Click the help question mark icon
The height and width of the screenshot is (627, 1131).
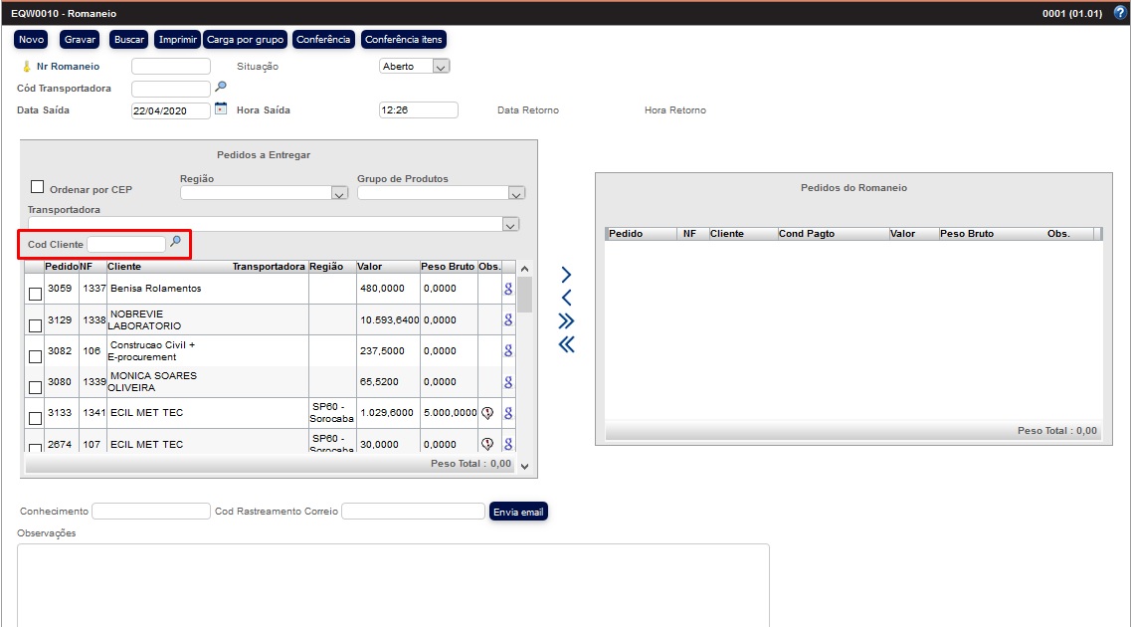1119,13
